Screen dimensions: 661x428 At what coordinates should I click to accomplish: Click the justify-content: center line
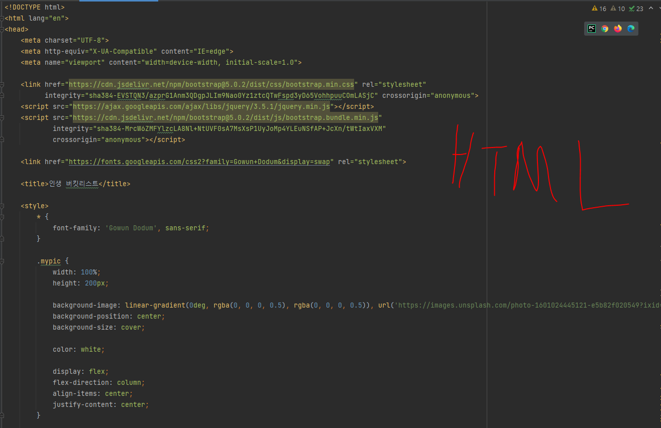pyautogui.click(x=101, y=404)
